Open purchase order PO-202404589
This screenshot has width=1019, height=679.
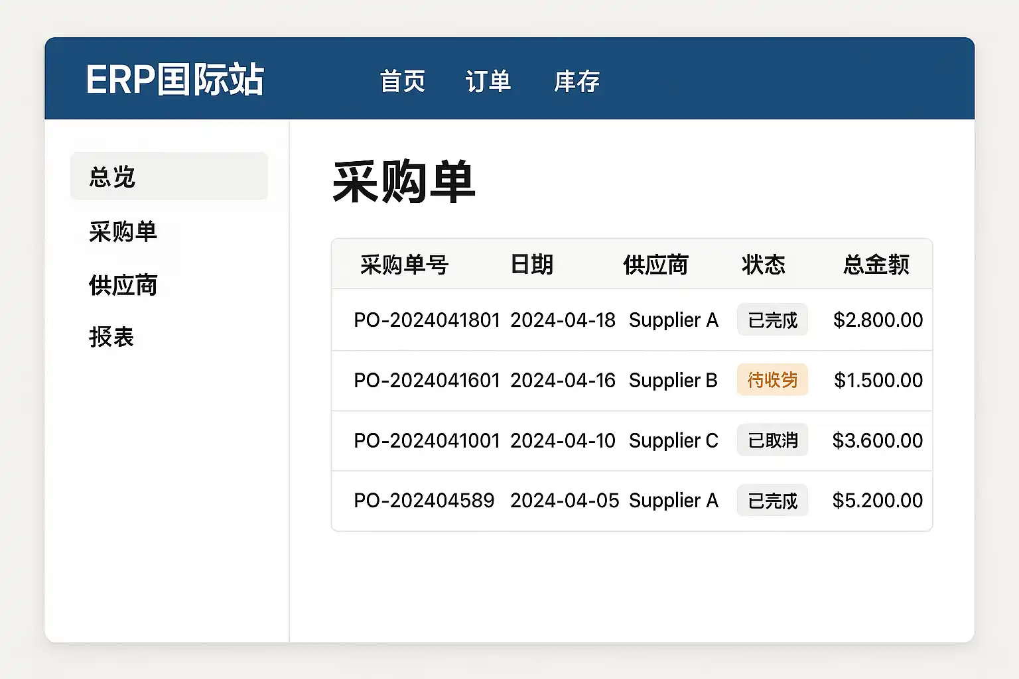point(424,501)
